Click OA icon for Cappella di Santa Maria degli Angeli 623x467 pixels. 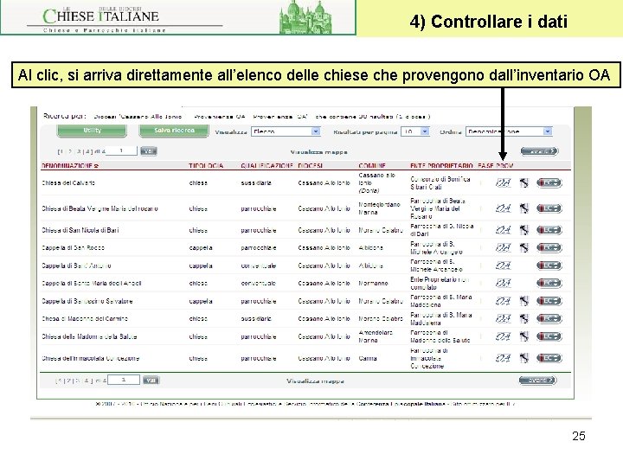[x=503, y=283]
